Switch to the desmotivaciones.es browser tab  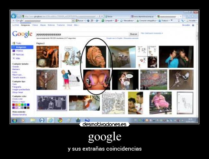point(143,16)
